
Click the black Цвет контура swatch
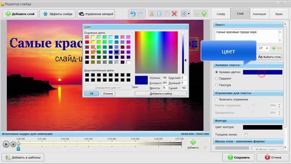pyautogui.click(x=263, y=127)
